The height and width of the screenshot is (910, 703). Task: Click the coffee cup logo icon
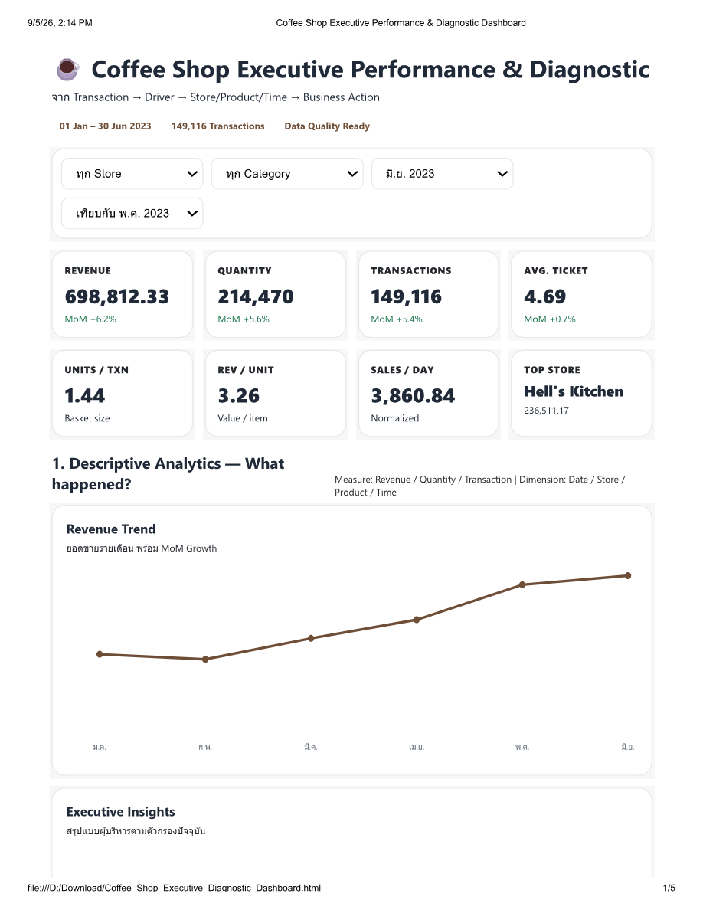click(68, 69)
